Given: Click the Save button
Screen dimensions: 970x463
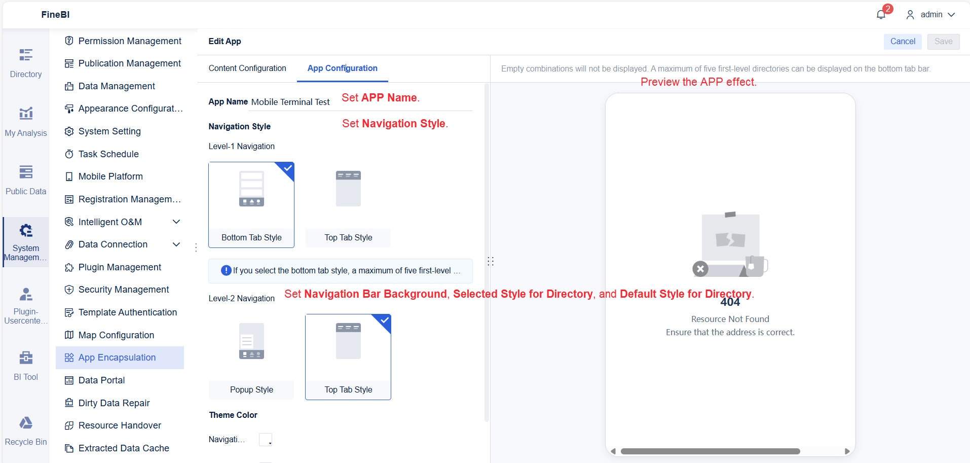Looking at the screenshot, I should [943, 42].
